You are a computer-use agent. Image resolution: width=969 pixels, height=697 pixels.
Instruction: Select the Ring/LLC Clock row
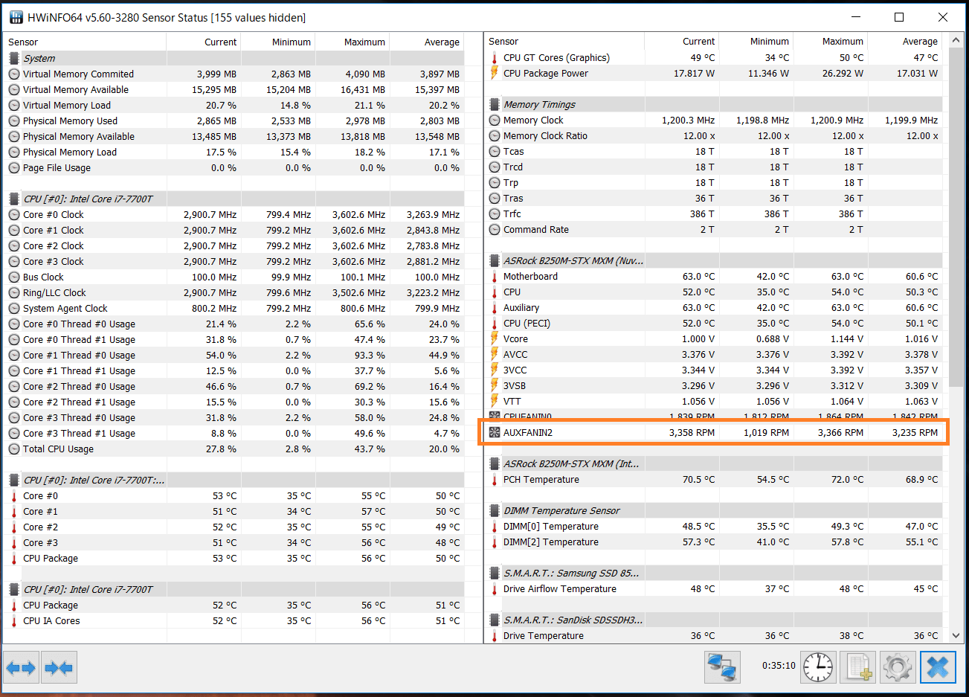[234, 292]
